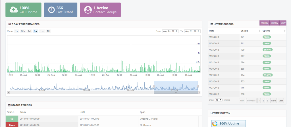291x127 pixels.
Task: Sort by the Checks column arrows
Action: 260,31
